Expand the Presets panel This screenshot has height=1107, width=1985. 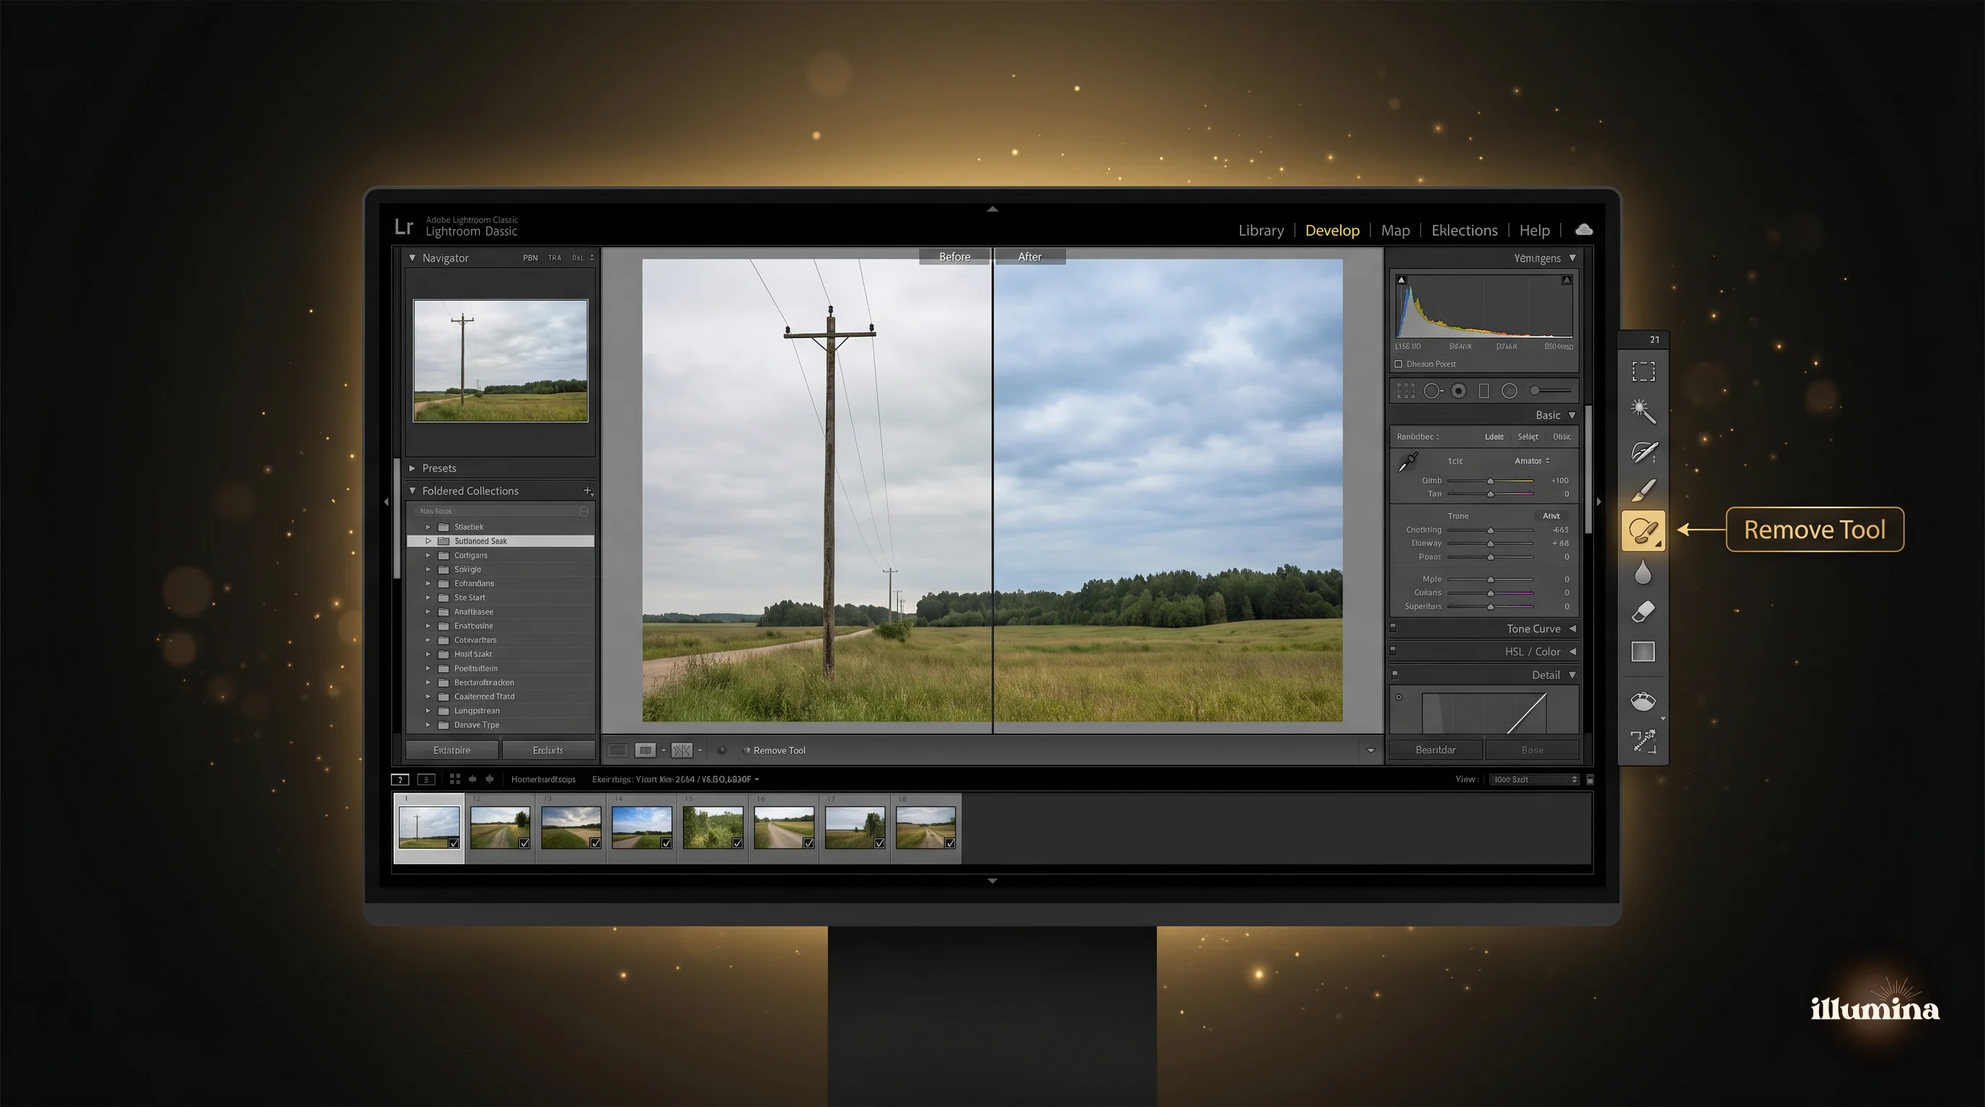coord(438,467)
